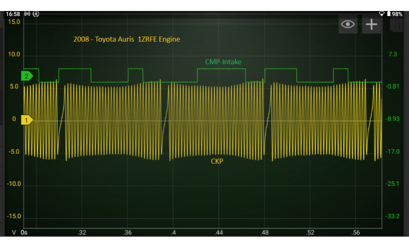This screenshot has height=248, width=409.
Task: Tap the Gmail notification icon
Action: (27, 14)
